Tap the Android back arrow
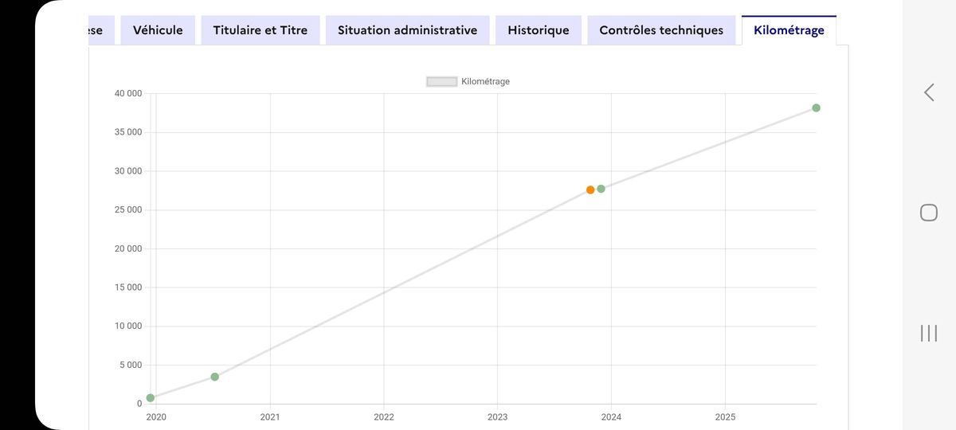 [x=929, y=92]
